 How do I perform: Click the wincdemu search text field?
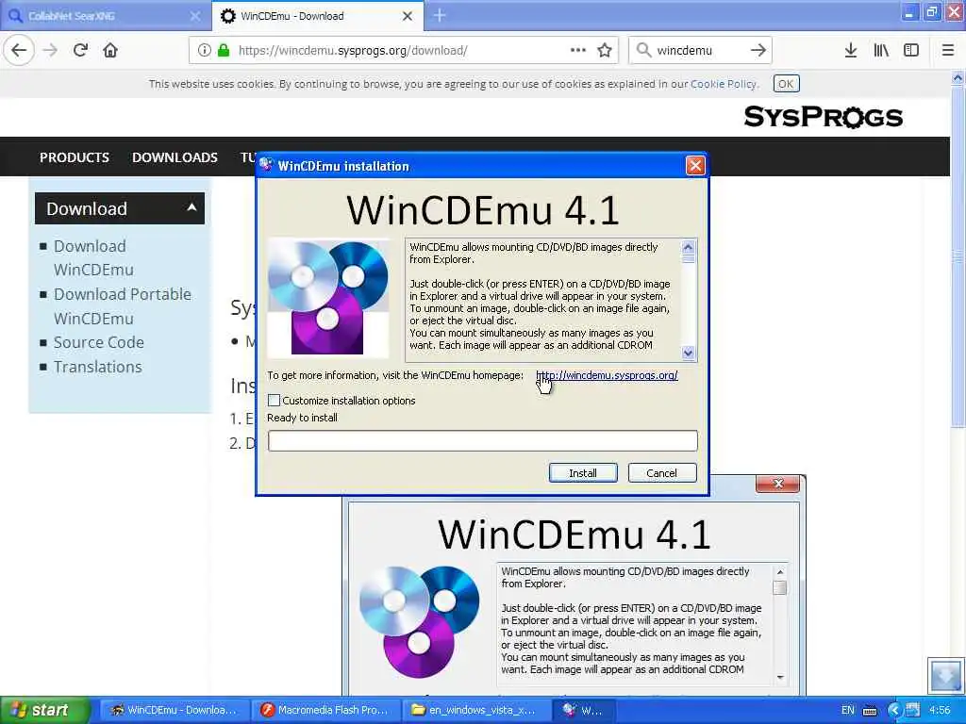point(699,50)
